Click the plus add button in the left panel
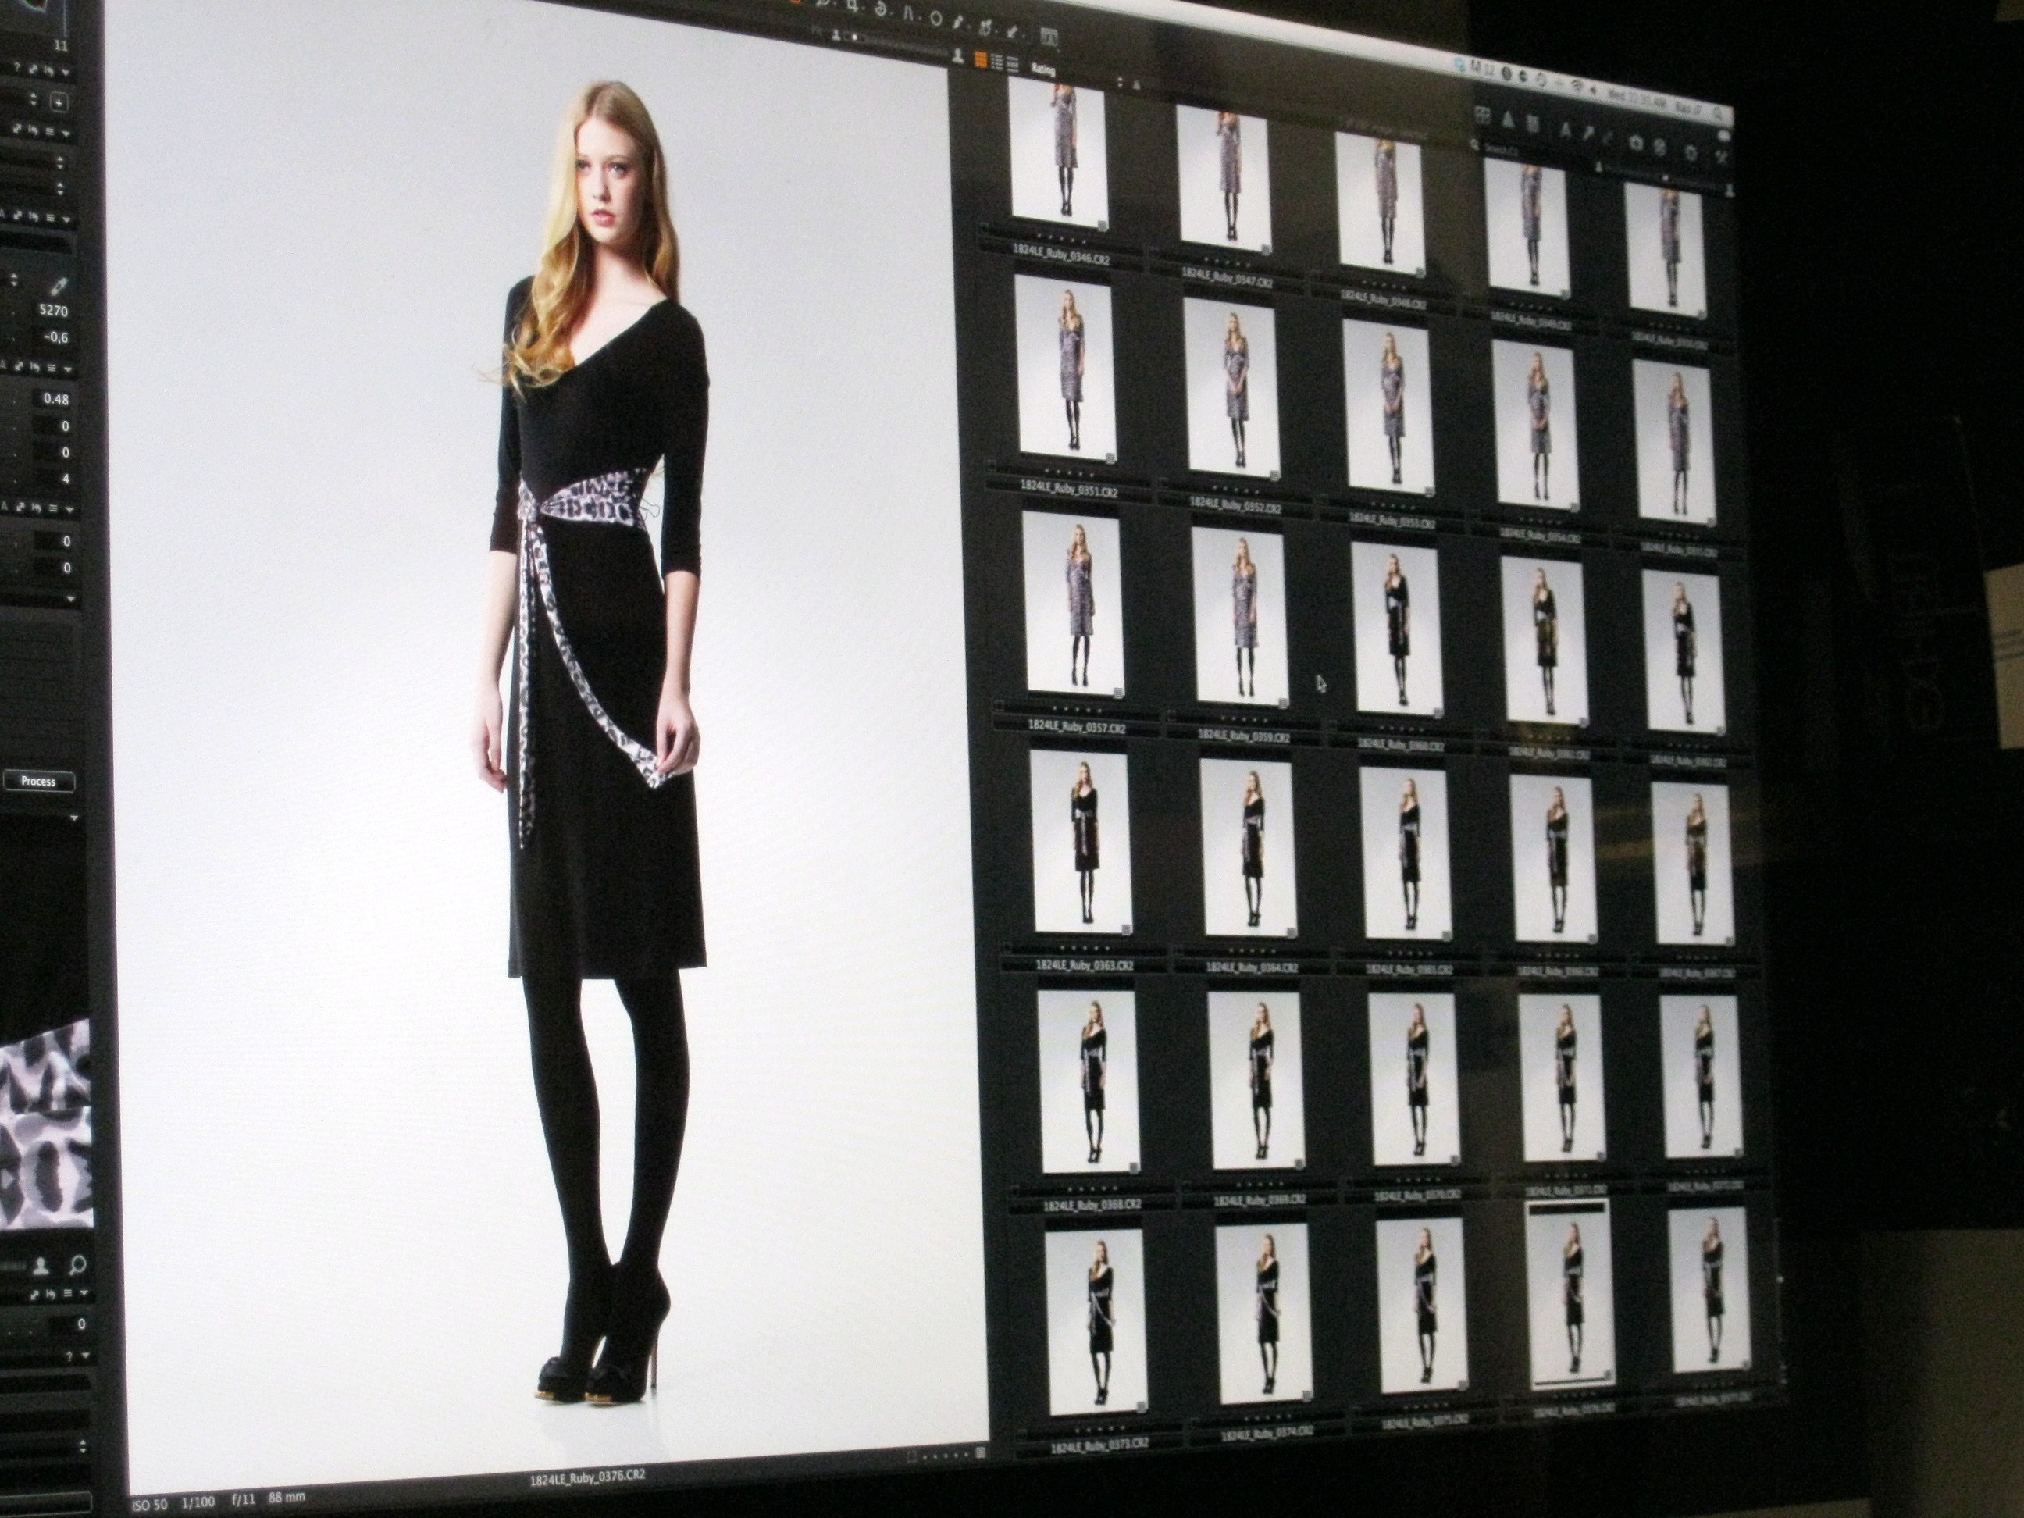Image resolution: width=2024 pixels, height=1518 pixels. (x=59, y=102)
